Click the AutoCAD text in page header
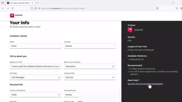Screen dimensions: 182x102 point(18,15)
